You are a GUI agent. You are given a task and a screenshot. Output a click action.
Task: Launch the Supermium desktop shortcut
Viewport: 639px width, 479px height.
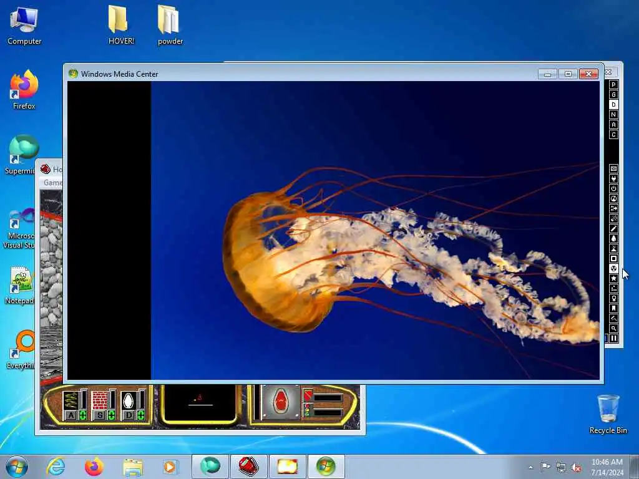[x=21, y=155]
